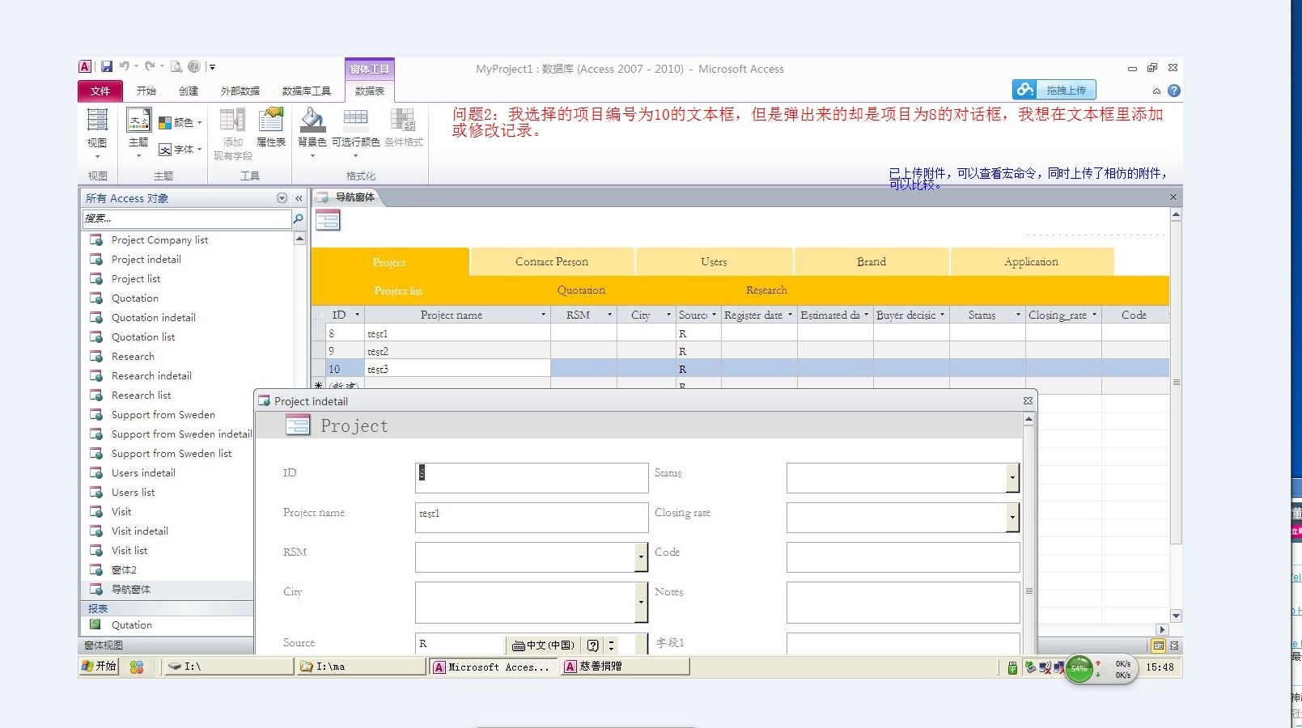Click the Brand navigation tab
Image resolution: width=1302 pixels, height=728 pixels.
pos(872,262)
